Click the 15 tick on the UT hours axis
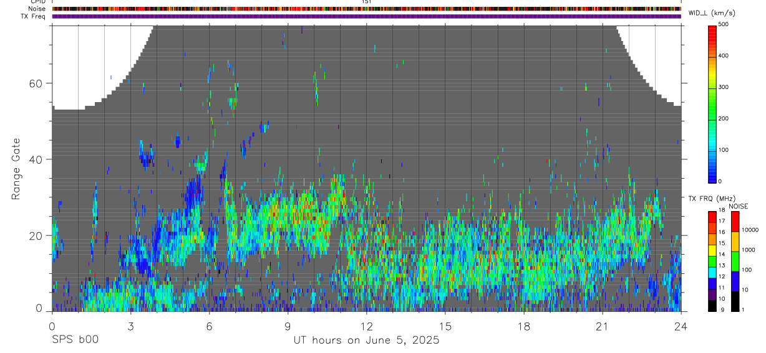 coord(445,326)
